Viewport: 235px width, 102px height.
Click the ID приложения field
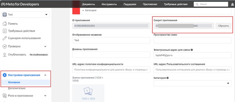click(111, 26)
